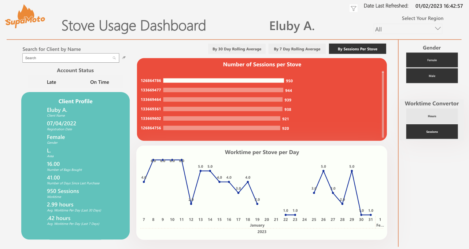Switch to By 30 Day Rolling Average tab
The image size is (469, 249).
[x=237, y=49]
